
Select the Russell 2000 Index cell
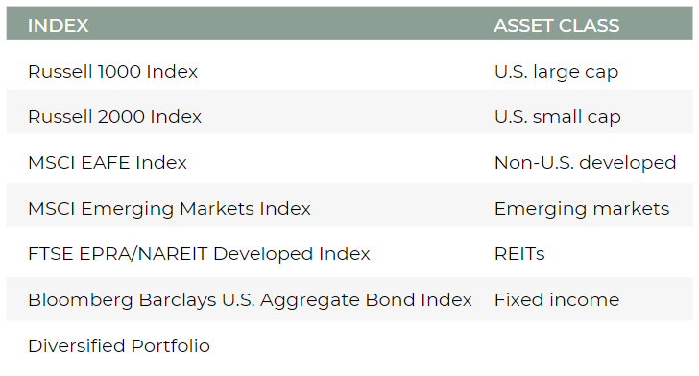click(114, 117)
